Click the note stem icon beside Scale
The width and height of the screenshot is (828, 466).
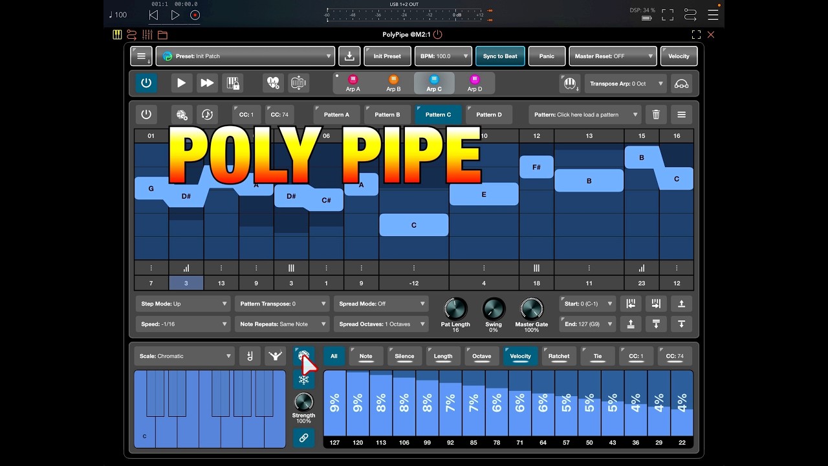(x=250, y=356)
